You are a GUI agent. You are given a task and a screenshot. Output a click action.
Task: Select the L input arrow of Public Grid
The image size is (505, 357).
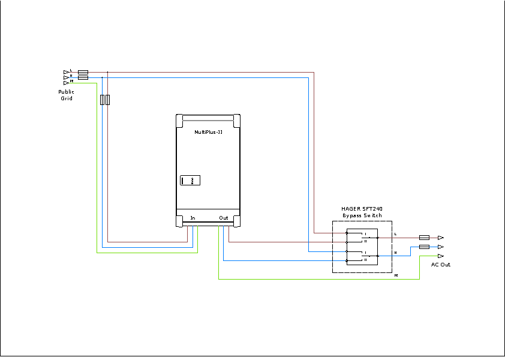(x=65, y=72)
